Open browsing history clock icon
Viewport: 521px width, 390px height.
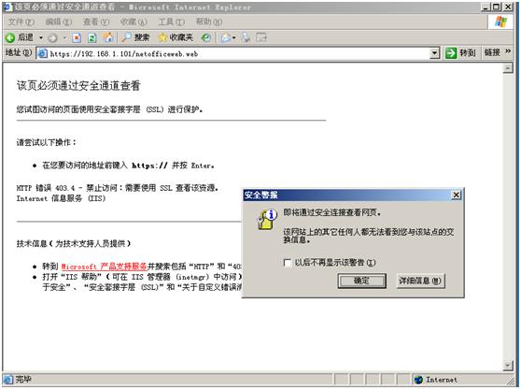206,38
